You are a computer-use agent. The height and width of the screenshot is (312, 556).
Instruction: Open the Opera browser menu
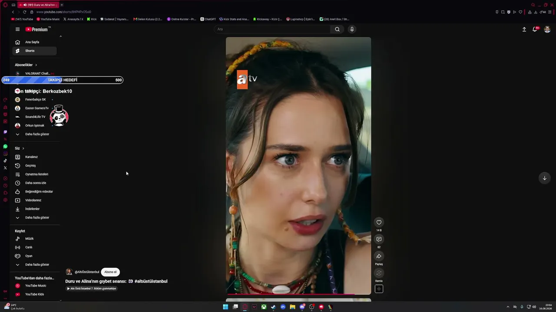coord(5,5)
